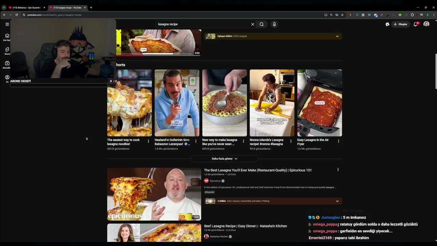Viewport: 437px width, 246px height.
Task: Open a new browser tab with plus
Action: point(91,8)
